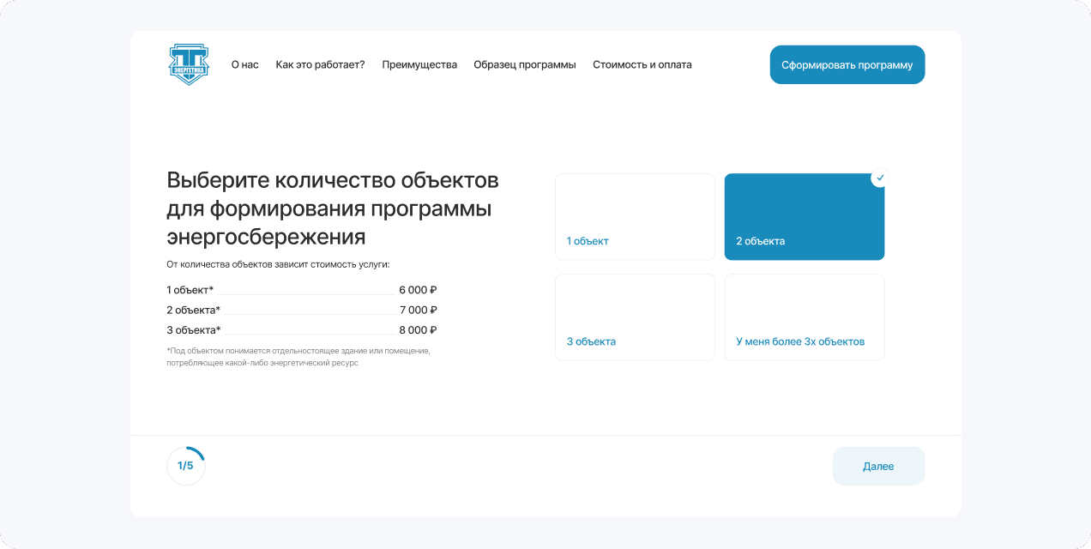Click the 1/5 step progress circle
The height and width of the screenshot is (549, 1091).
tap(186, 466)
